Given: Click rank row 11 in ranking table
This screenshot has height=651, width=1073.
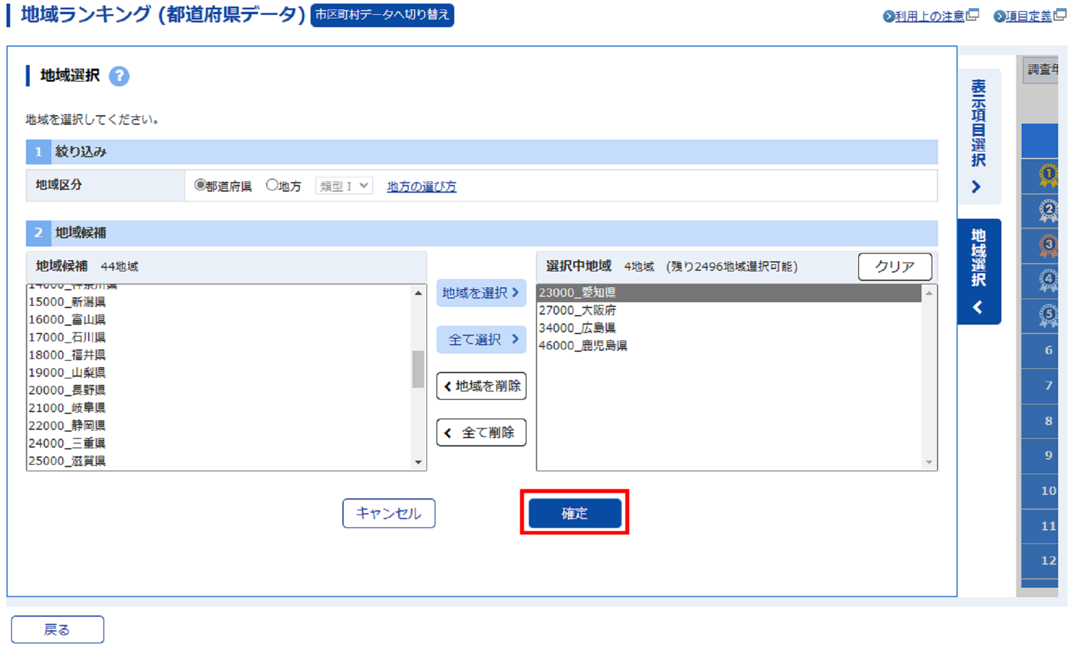Looking at the screenshot, I should (x=1040, y=526).
